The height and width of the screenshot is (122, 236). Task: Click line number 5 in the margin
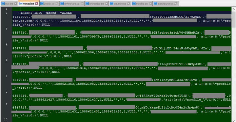[7, 44]
